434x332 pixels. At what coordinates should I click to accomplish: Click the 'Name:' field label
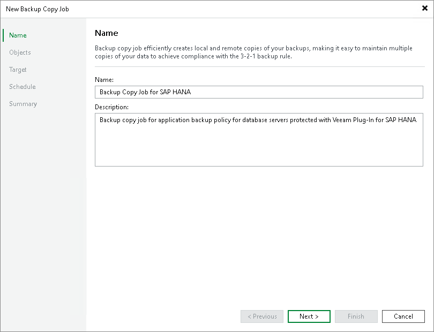pyautogui.click(x=103, y=80)
